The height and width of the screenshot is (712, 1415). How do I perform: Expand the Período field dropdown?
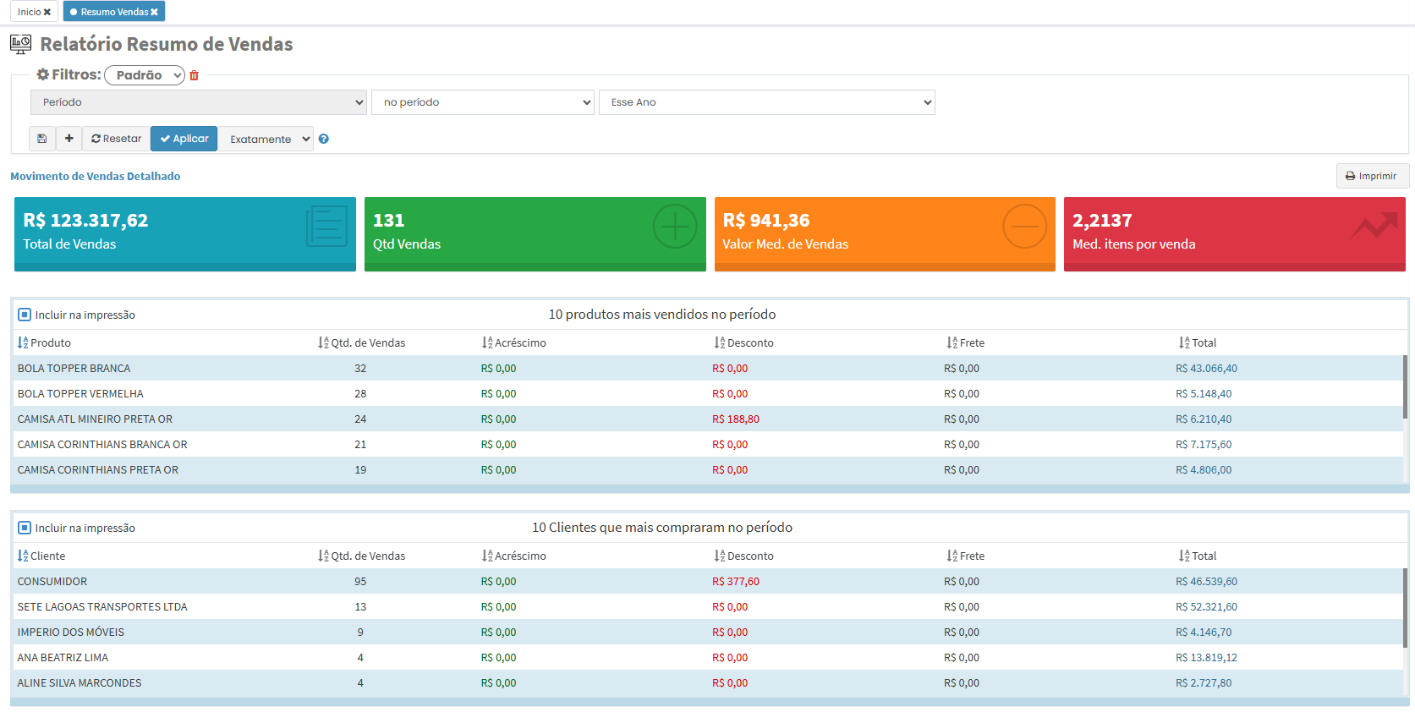tap(199, 102)
